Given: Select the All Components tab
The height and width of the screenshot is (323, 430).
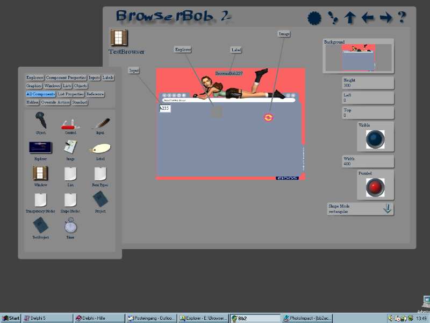Looking at the screenshot, I should click(41, 94).
